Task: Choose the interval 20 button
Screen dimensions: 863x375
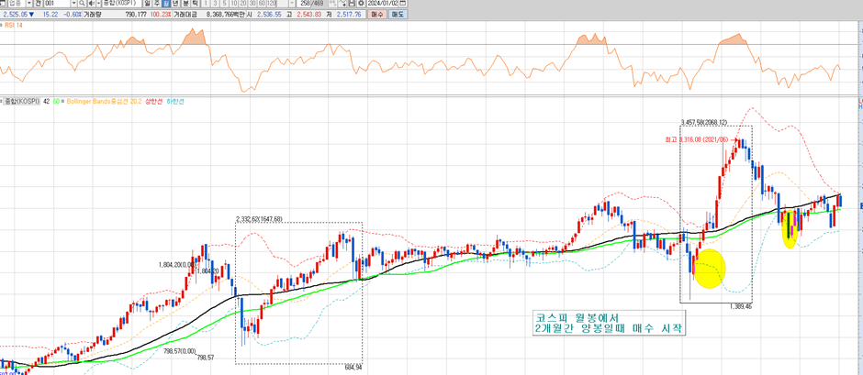Action: (x=242, y=3)
